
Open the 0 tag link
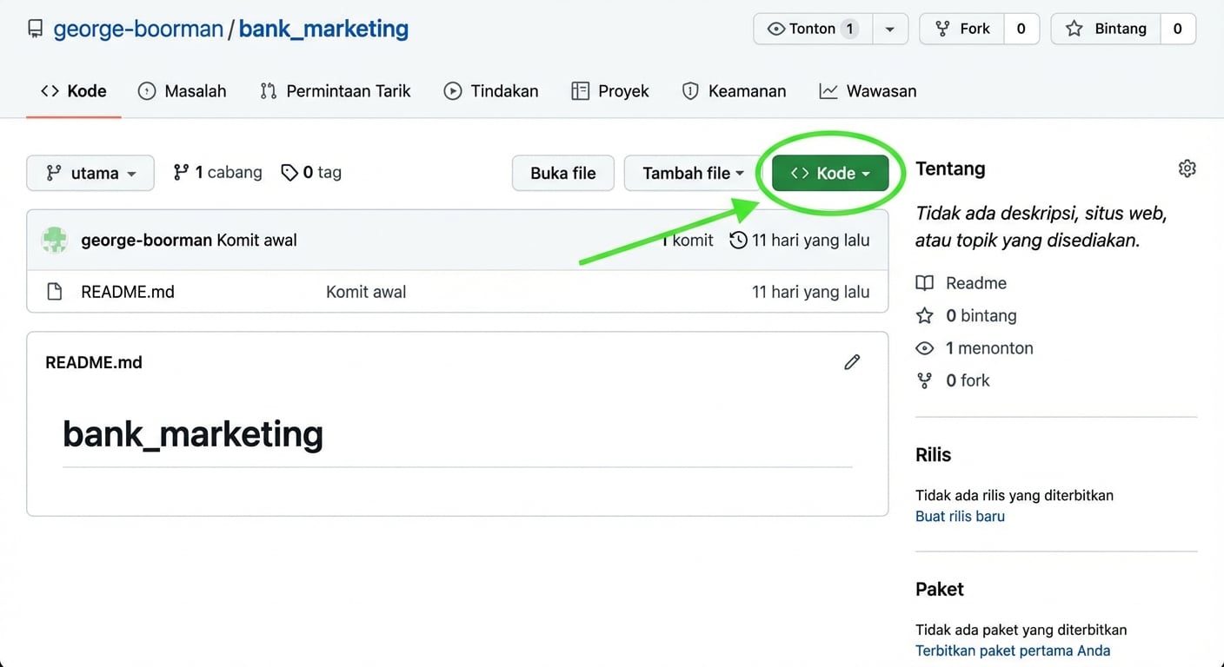(311, 172)
